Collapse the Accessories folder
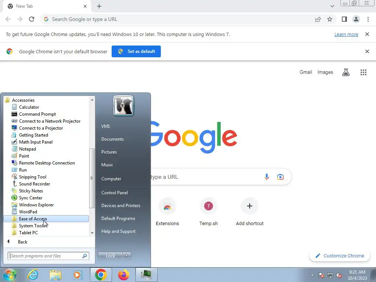This screenshot has width=376, height=282. pyautogui.click(x=23, y=100)
